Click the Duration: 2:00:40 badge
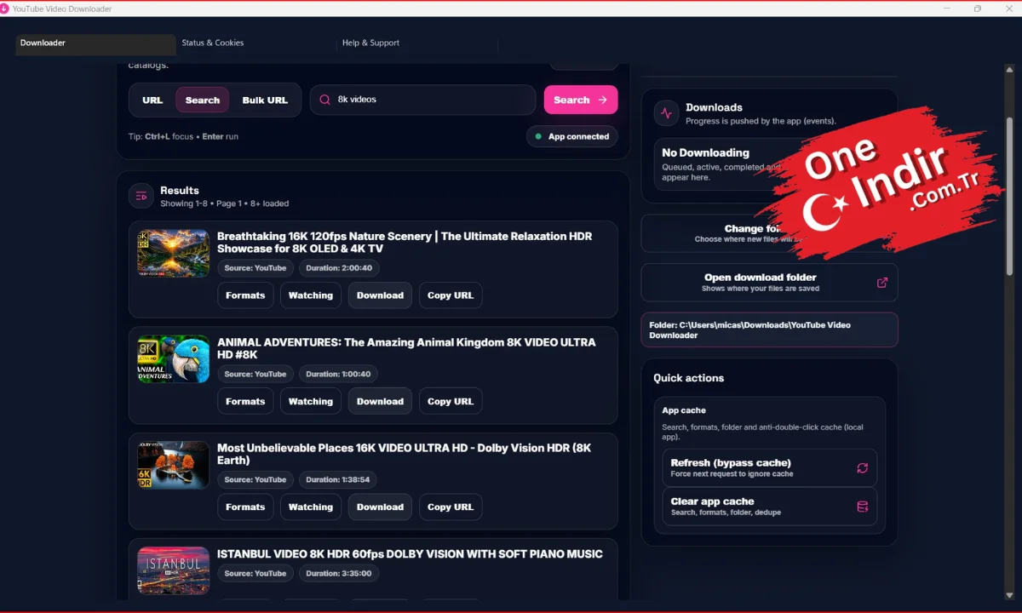 339,268
